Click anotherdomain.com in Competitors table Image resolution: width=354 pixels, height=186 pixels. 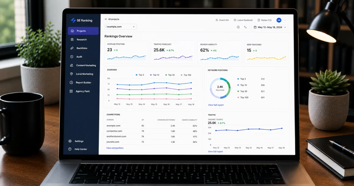(x=117, y=136)
